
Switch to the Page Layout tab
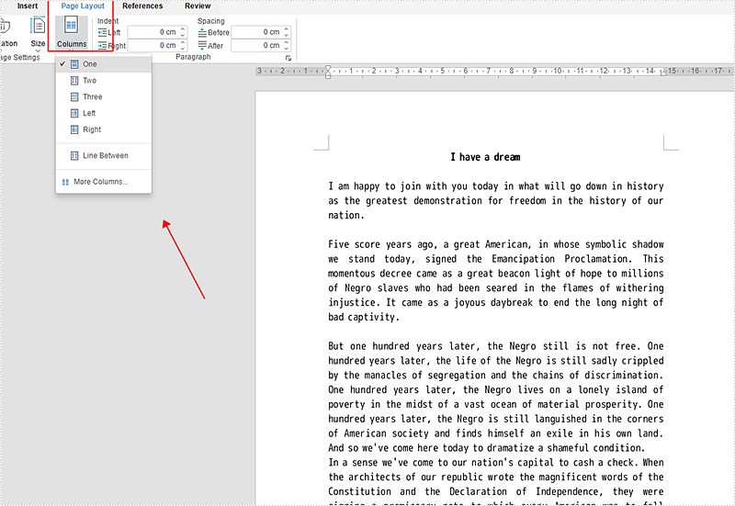[x=83, y=6]
